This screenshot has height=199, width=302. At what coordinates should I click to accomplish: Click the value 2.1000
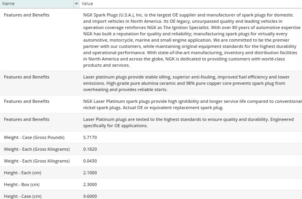pos(90,173)
